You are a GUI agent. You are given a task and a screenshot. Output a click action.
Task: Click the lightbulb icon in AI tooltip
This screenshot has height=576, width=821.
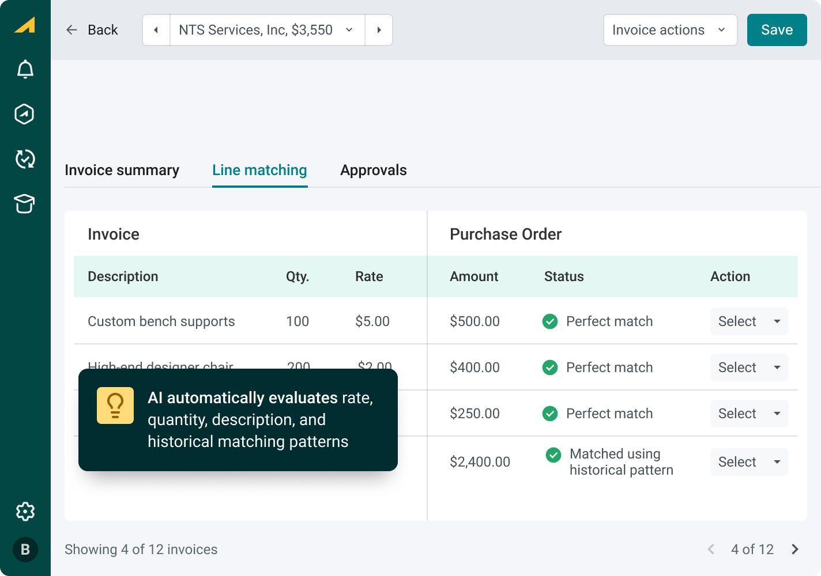coord(115,406)
